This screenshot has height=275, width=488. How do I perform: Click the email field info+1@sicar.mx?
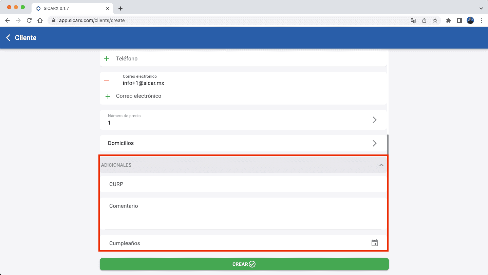click(249, 83)
